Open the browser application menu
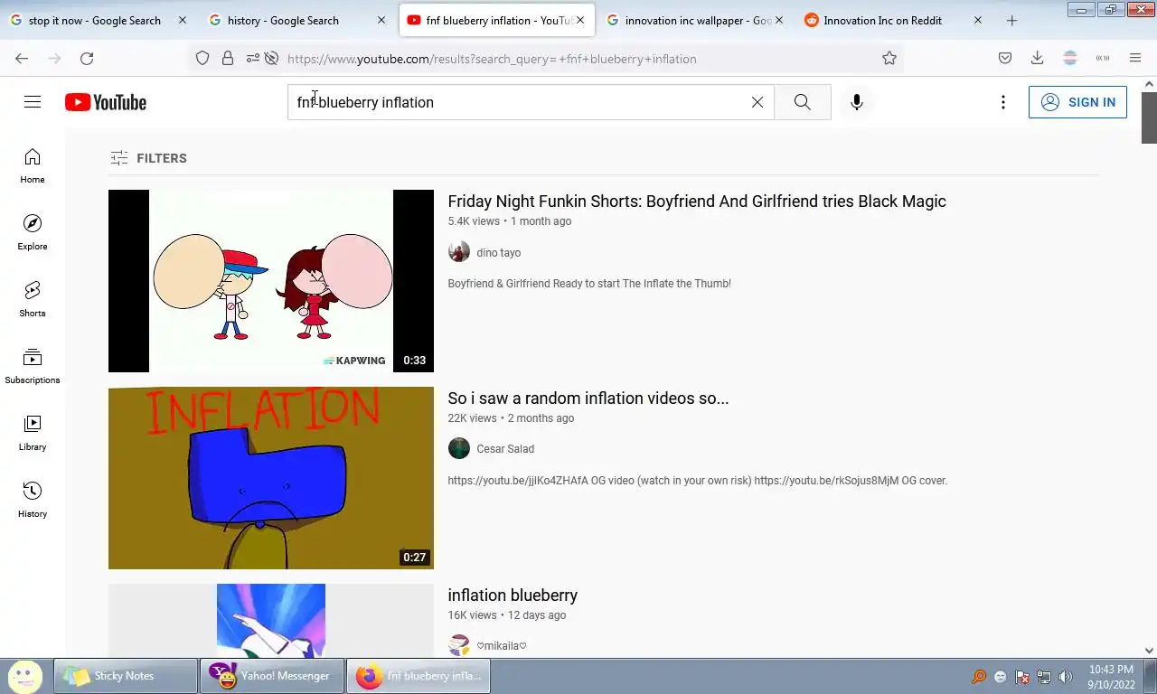 pyautogui.click(x=1135, y=58)
